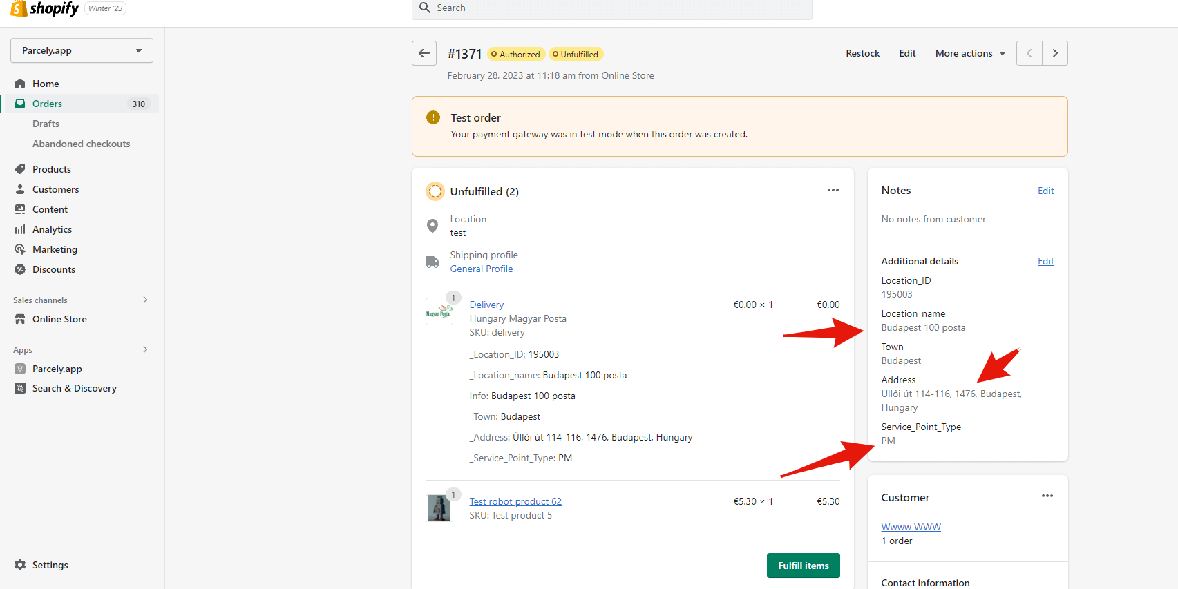Click the Customers person icon
The width and height of the screenshot is (1178, 589).
[20, 189]
